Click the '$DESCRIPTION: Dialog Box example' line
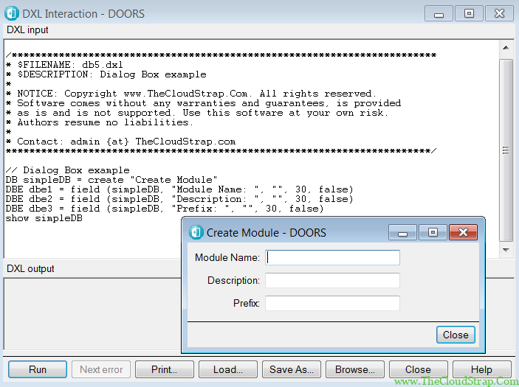Screen dimensions: 519x387 [106, 74]
